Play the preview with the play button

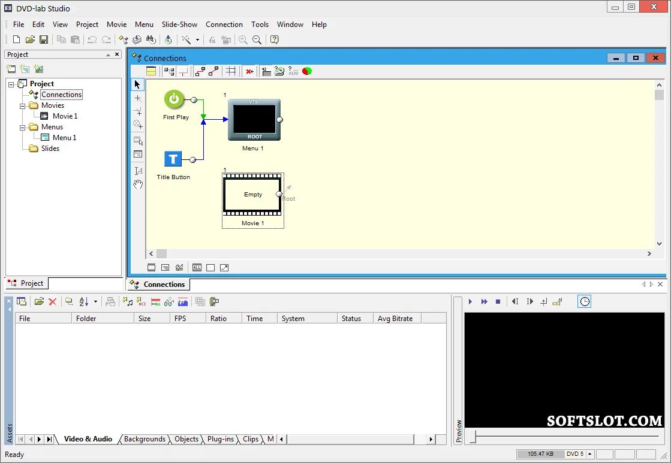[470, 302]
